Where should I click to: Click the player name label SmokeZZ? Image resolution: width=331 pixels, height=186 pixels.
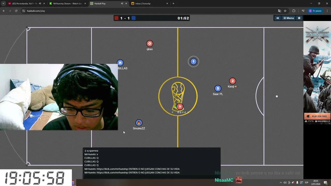point(139,128)
